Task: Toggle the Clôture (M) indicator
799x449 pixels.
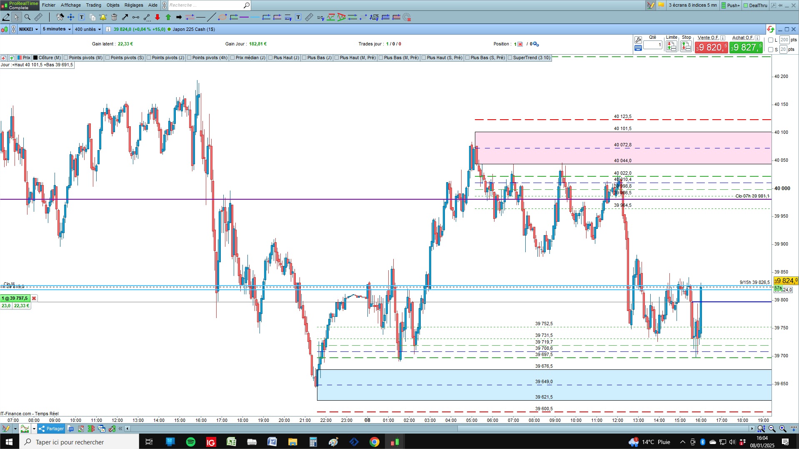Action: (47, 58)
